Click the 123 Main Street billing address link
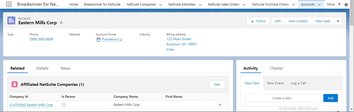 pos(179,39)
